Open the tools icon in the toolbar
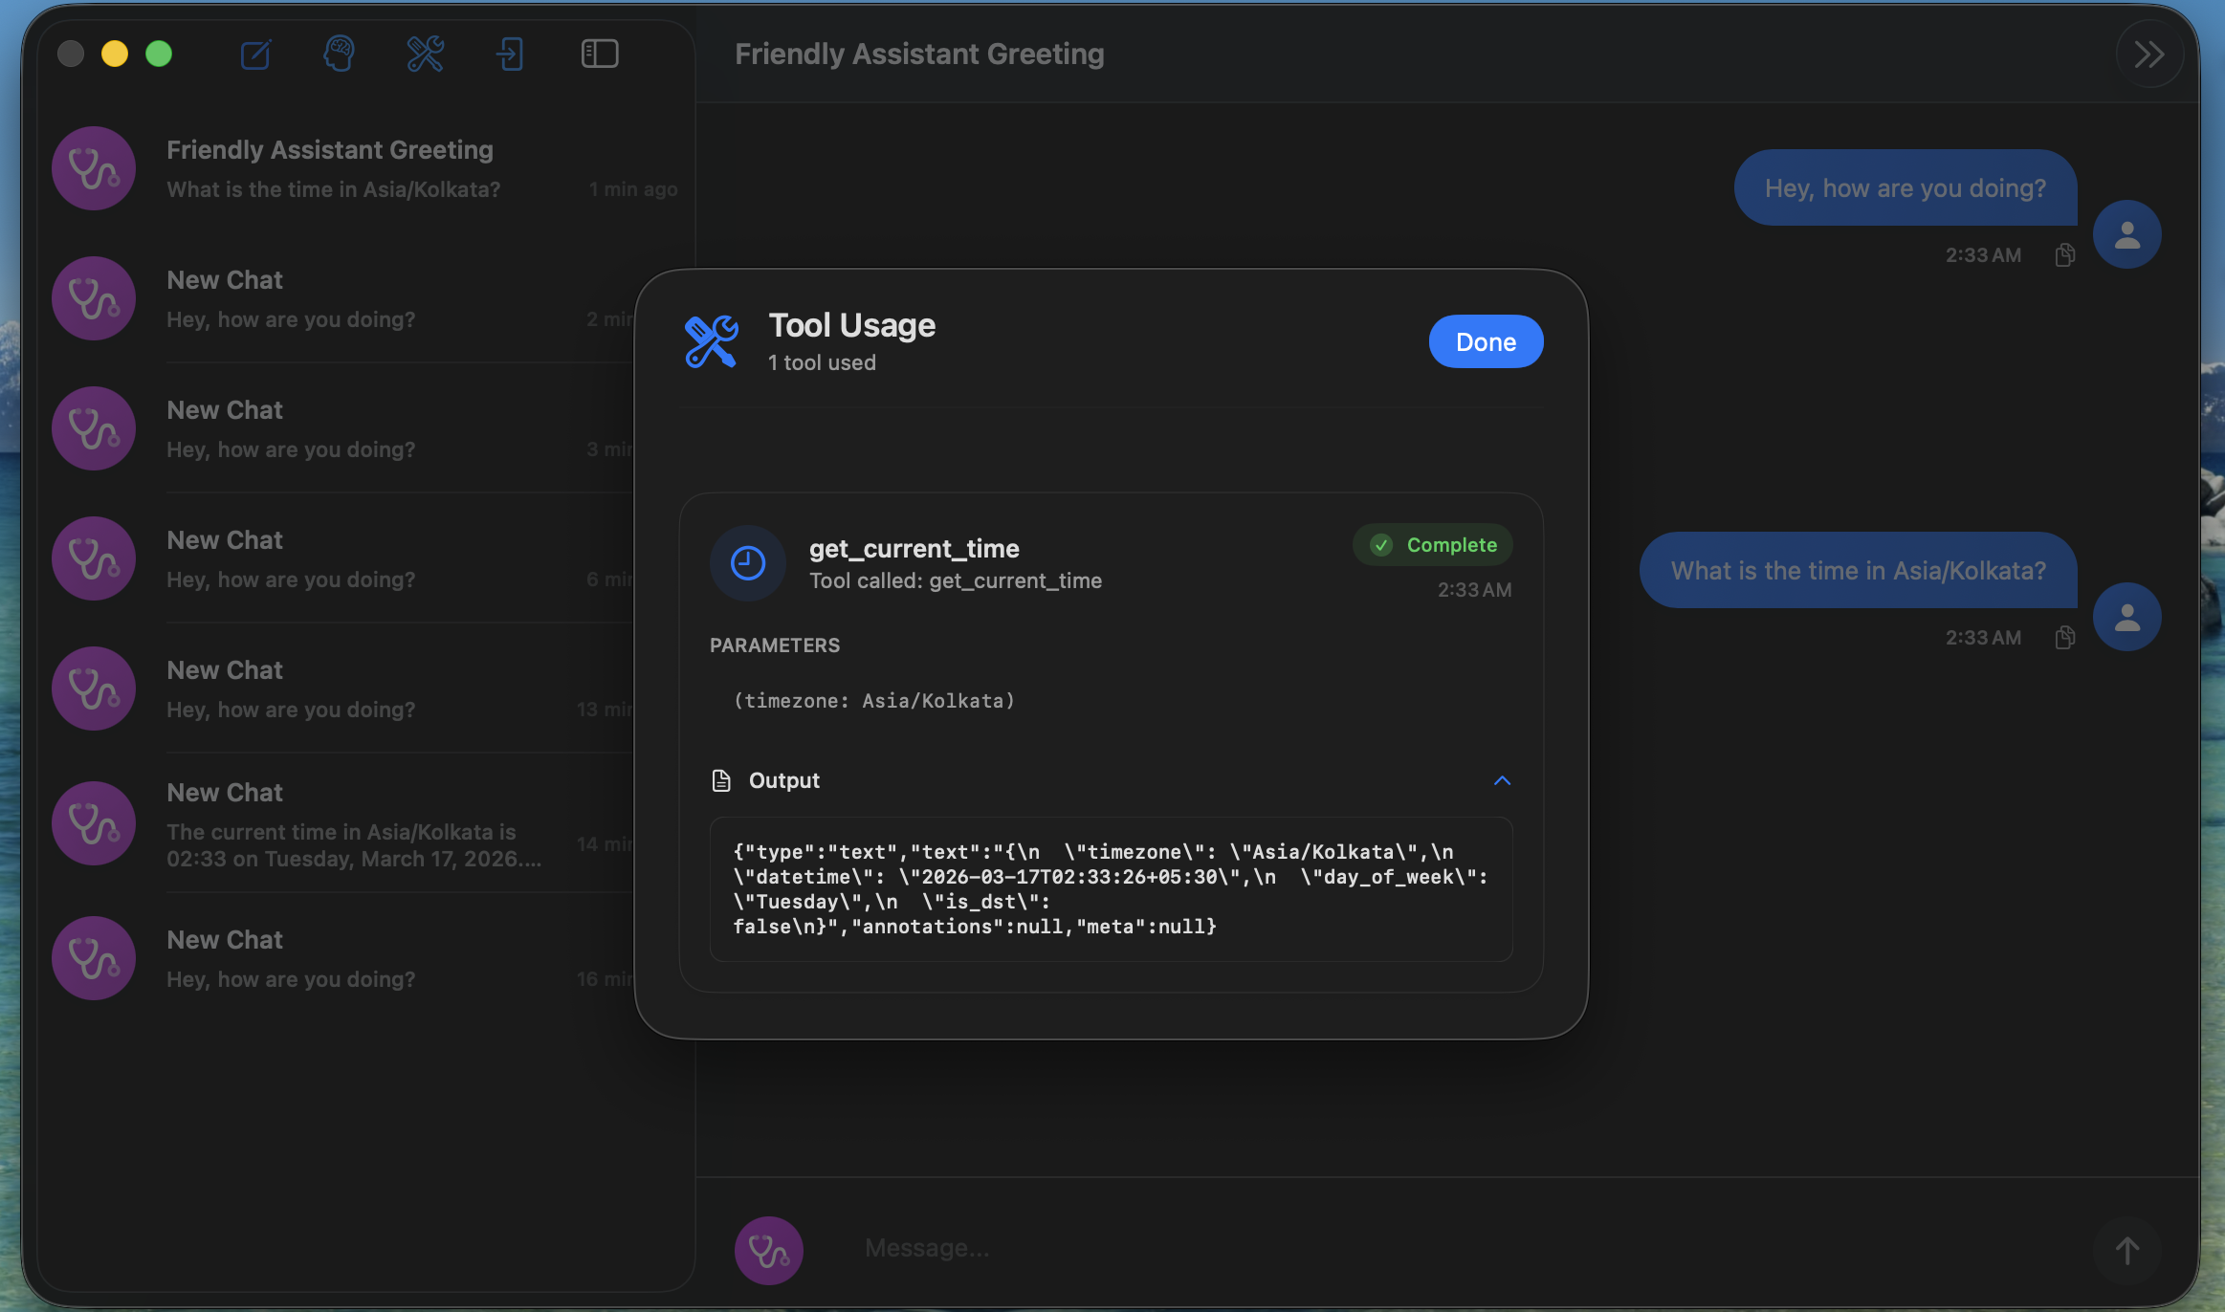 pos(425,54)
